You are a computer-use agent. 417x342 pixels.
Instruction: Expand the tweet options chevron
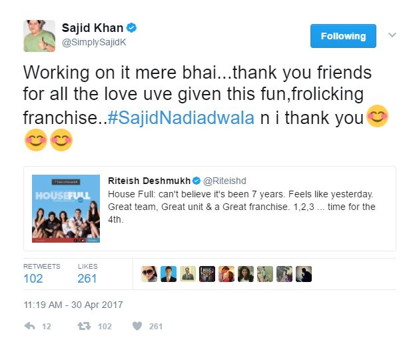pyautogui.click(x=392, y=35)
